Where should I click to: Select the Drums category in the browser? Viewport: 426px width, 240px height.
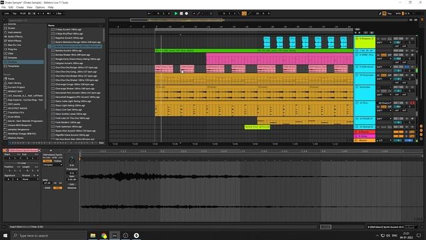point(11,28)
